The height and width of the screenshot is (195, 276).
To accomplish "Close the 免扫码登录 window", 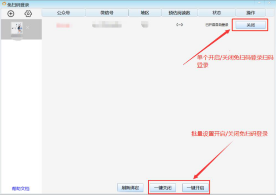I will (270, 2).
